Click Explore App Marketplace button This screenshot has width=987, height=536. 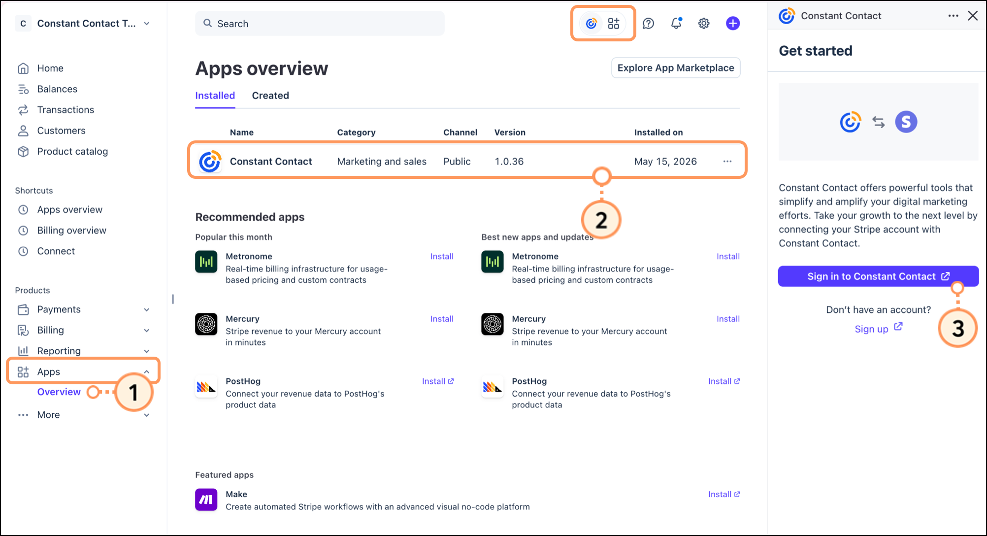(676, 68)
